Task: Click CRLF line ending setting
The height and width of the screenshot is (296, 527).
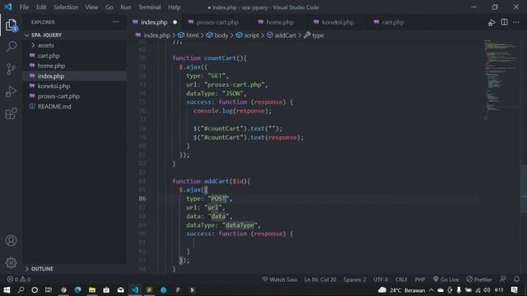Action: 401,280
